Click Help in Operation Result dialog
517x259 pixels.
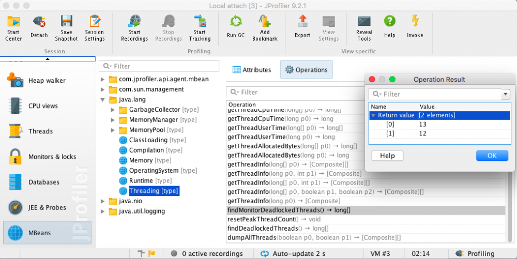387,156
